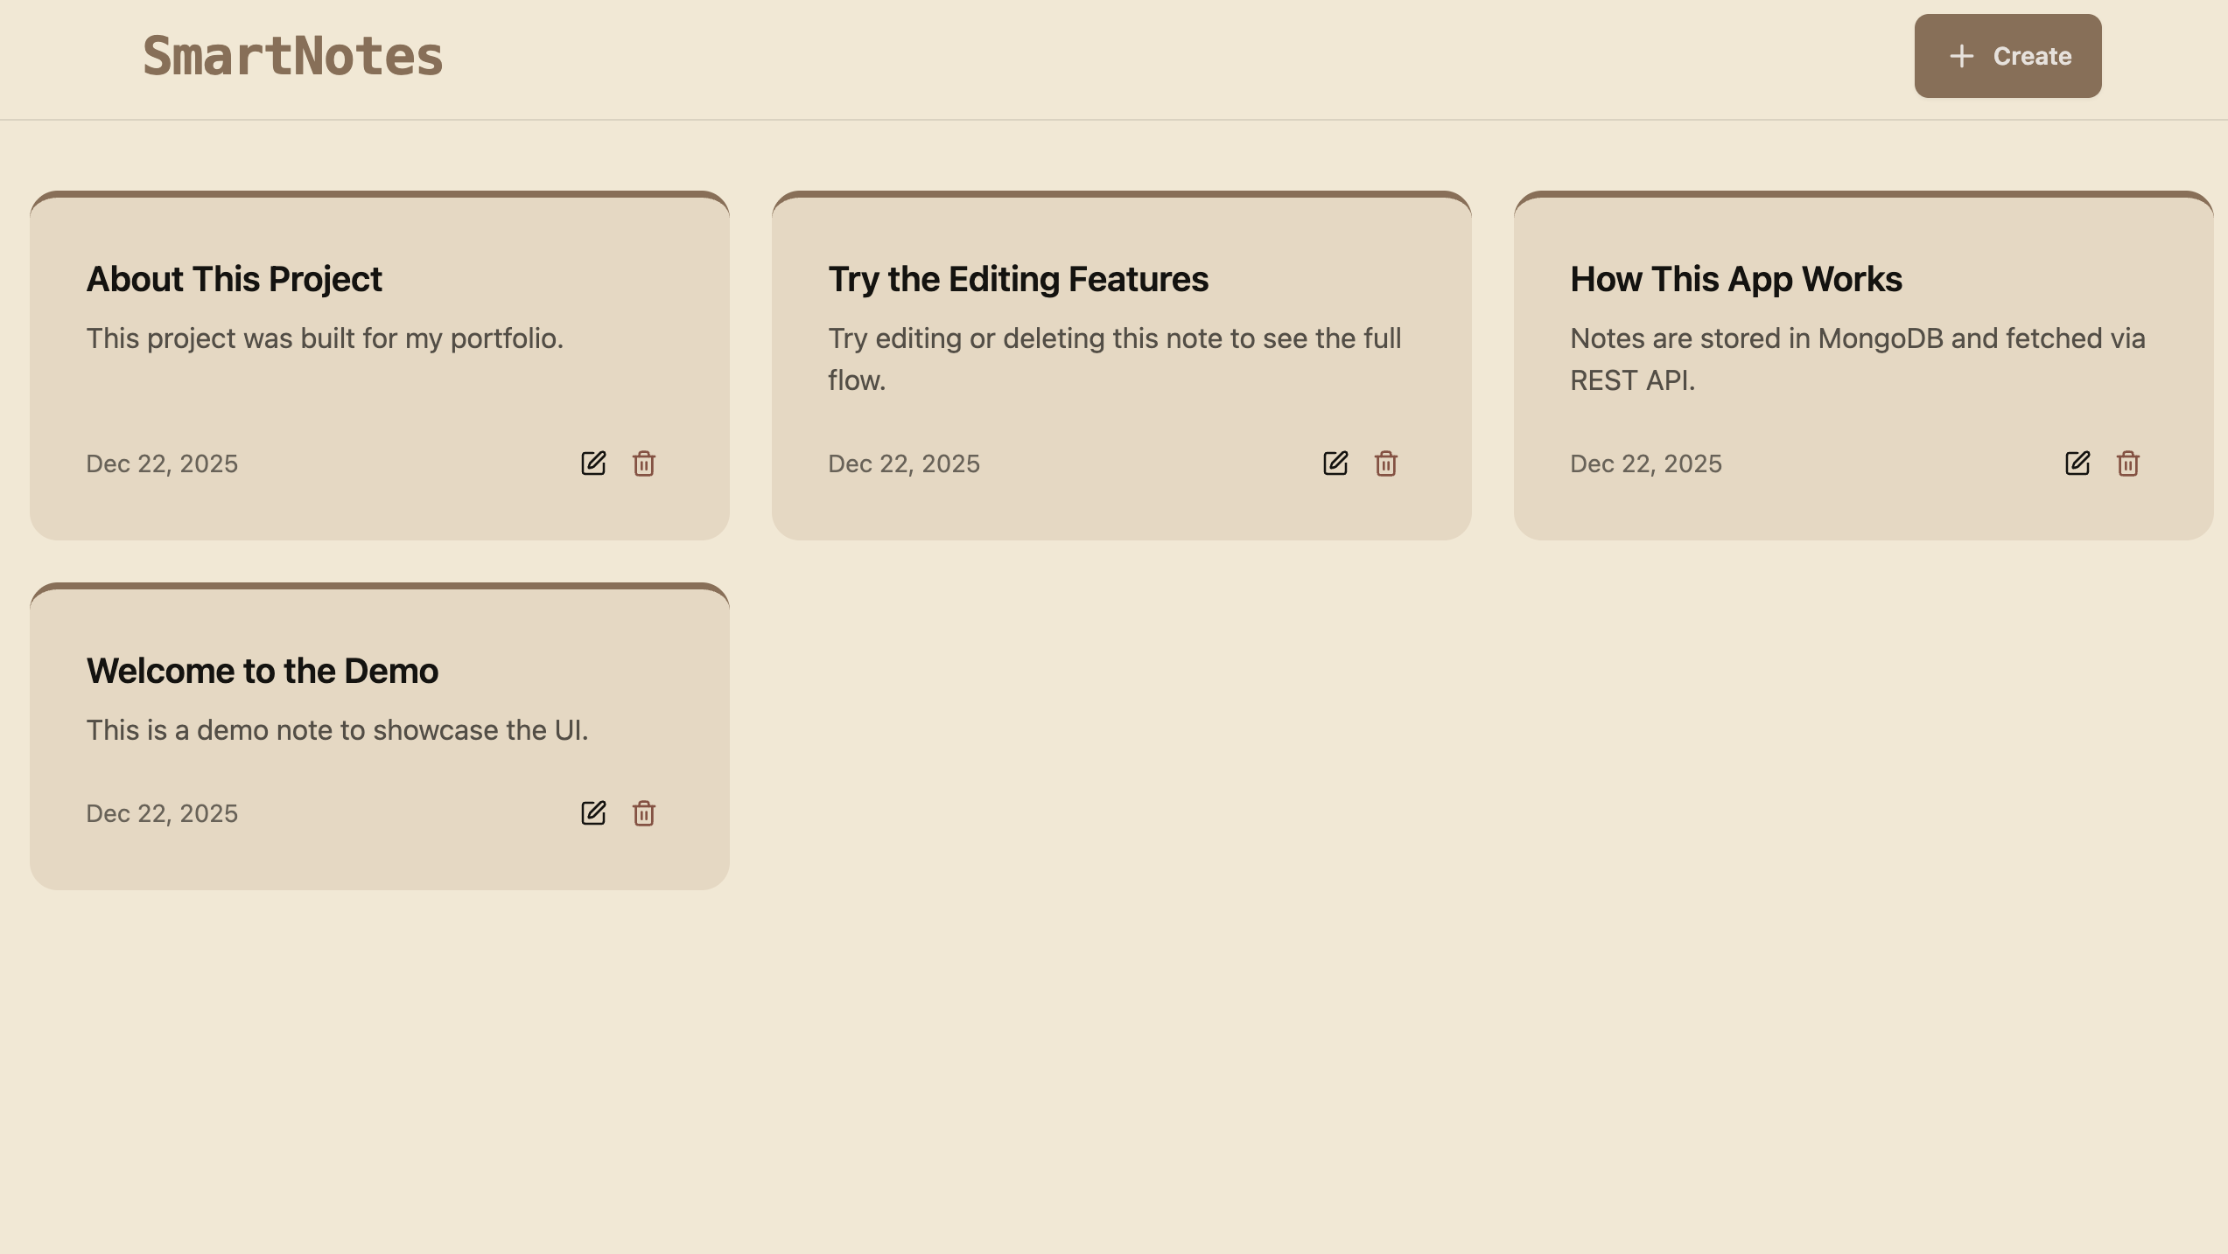2228x1254 pixels.
Task: Edit the Try the Editing Features note
Action: [1335, 463]
